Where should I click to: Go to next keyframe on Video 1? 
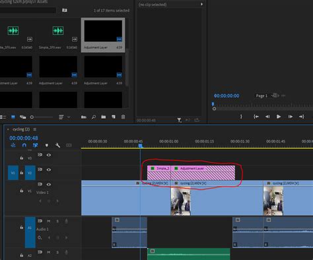pos(57,201)
